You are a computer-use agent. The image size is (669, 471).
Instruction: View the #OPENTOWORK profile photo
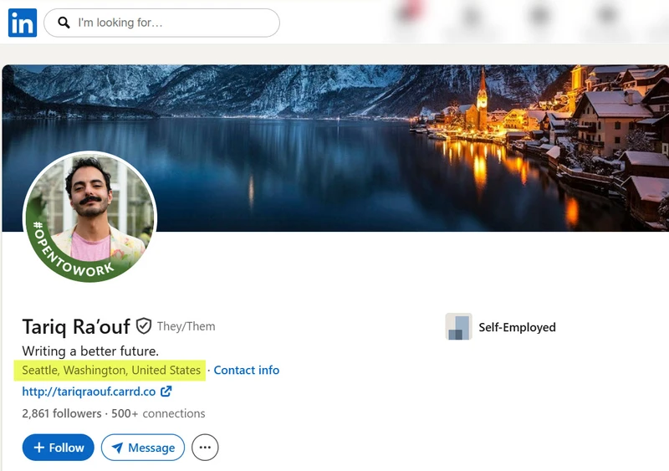[x=90, y=217]
